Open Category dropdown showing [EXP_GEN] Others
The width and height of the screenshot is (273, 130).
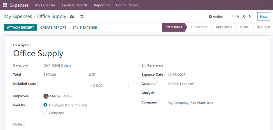point(57,66)
